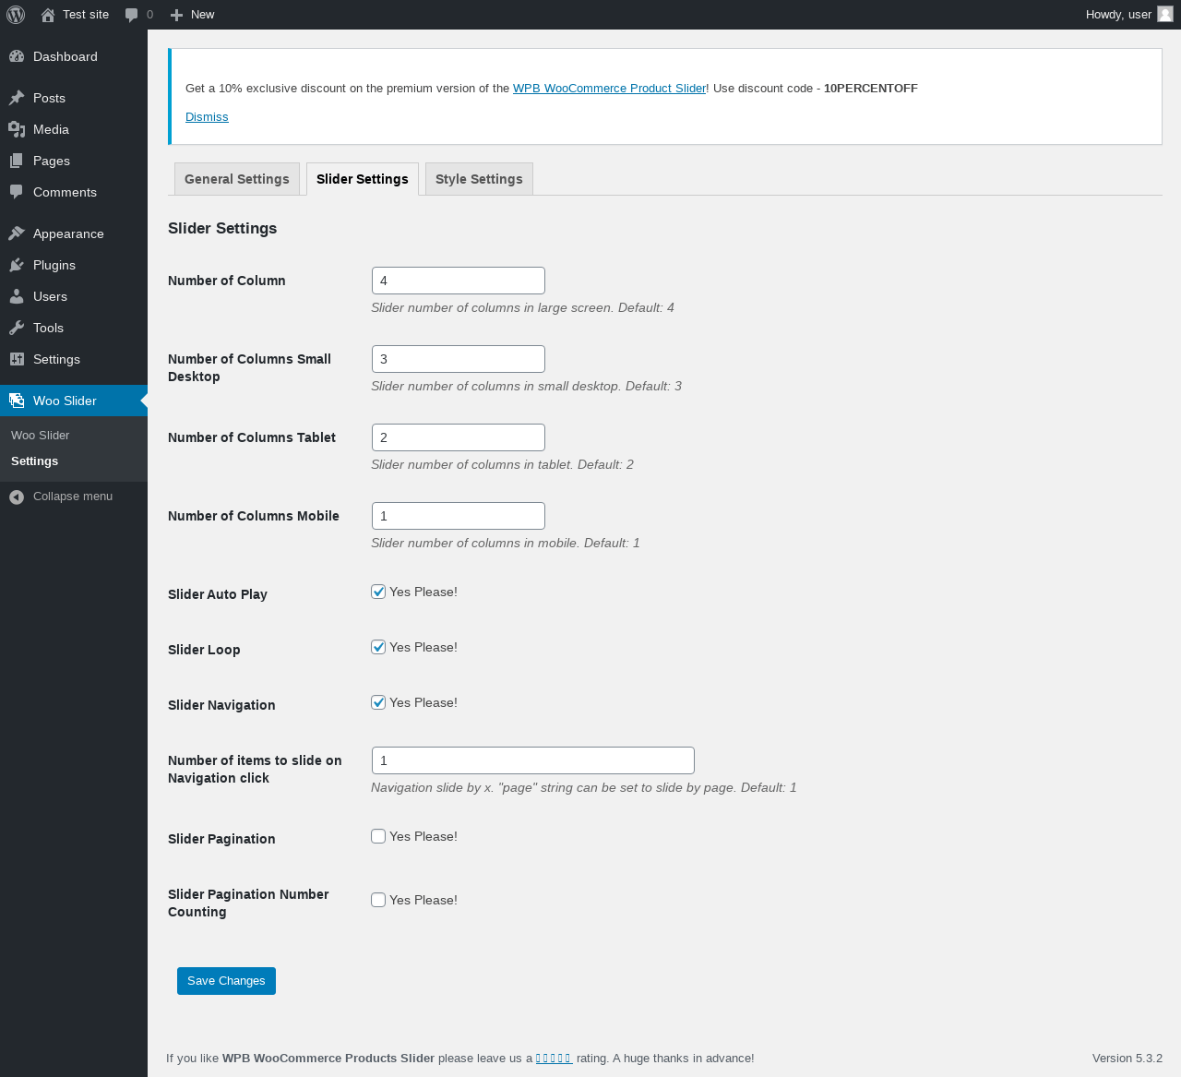Image resolution: width=1181 pixels, height=1077 pixels.
Task: Open the Style Settings tab
Action: click(x=479, y=179)
